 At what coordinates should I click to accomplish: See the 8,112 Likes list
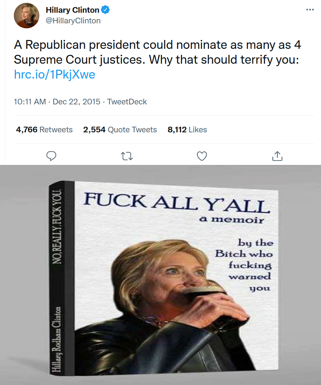click(187, 130)
